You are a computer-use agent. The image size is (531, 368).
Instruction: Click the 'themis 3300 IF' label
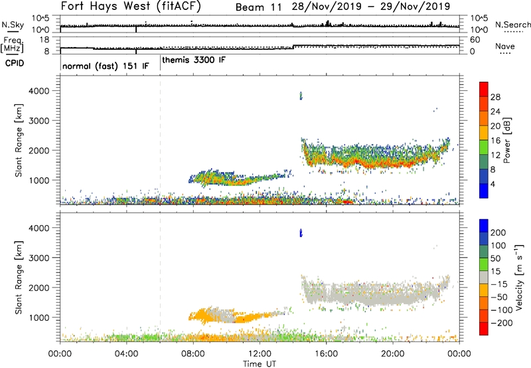click(194, 60)
